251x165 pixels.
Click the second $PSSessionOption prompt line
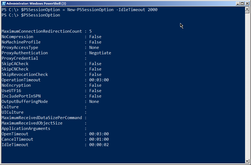[x=41, y=15]
